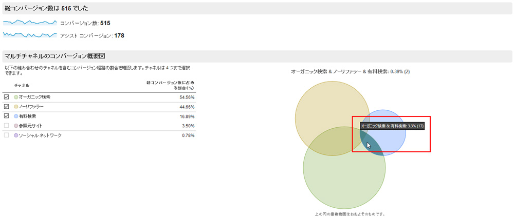Click the マルチチャネルのコンバージョン概要図 heading
514x218 pixels.
tap(54, 56)
